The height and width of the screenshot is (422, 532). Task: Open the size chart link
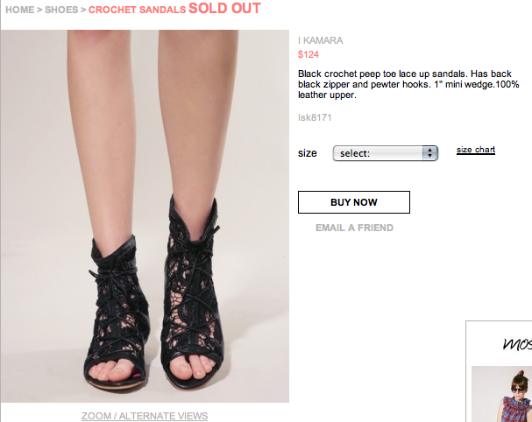[476, 150]
